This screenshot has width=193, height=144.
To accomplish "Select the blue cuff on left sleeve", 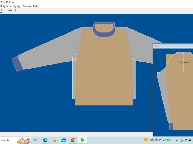I will point(17,64).
